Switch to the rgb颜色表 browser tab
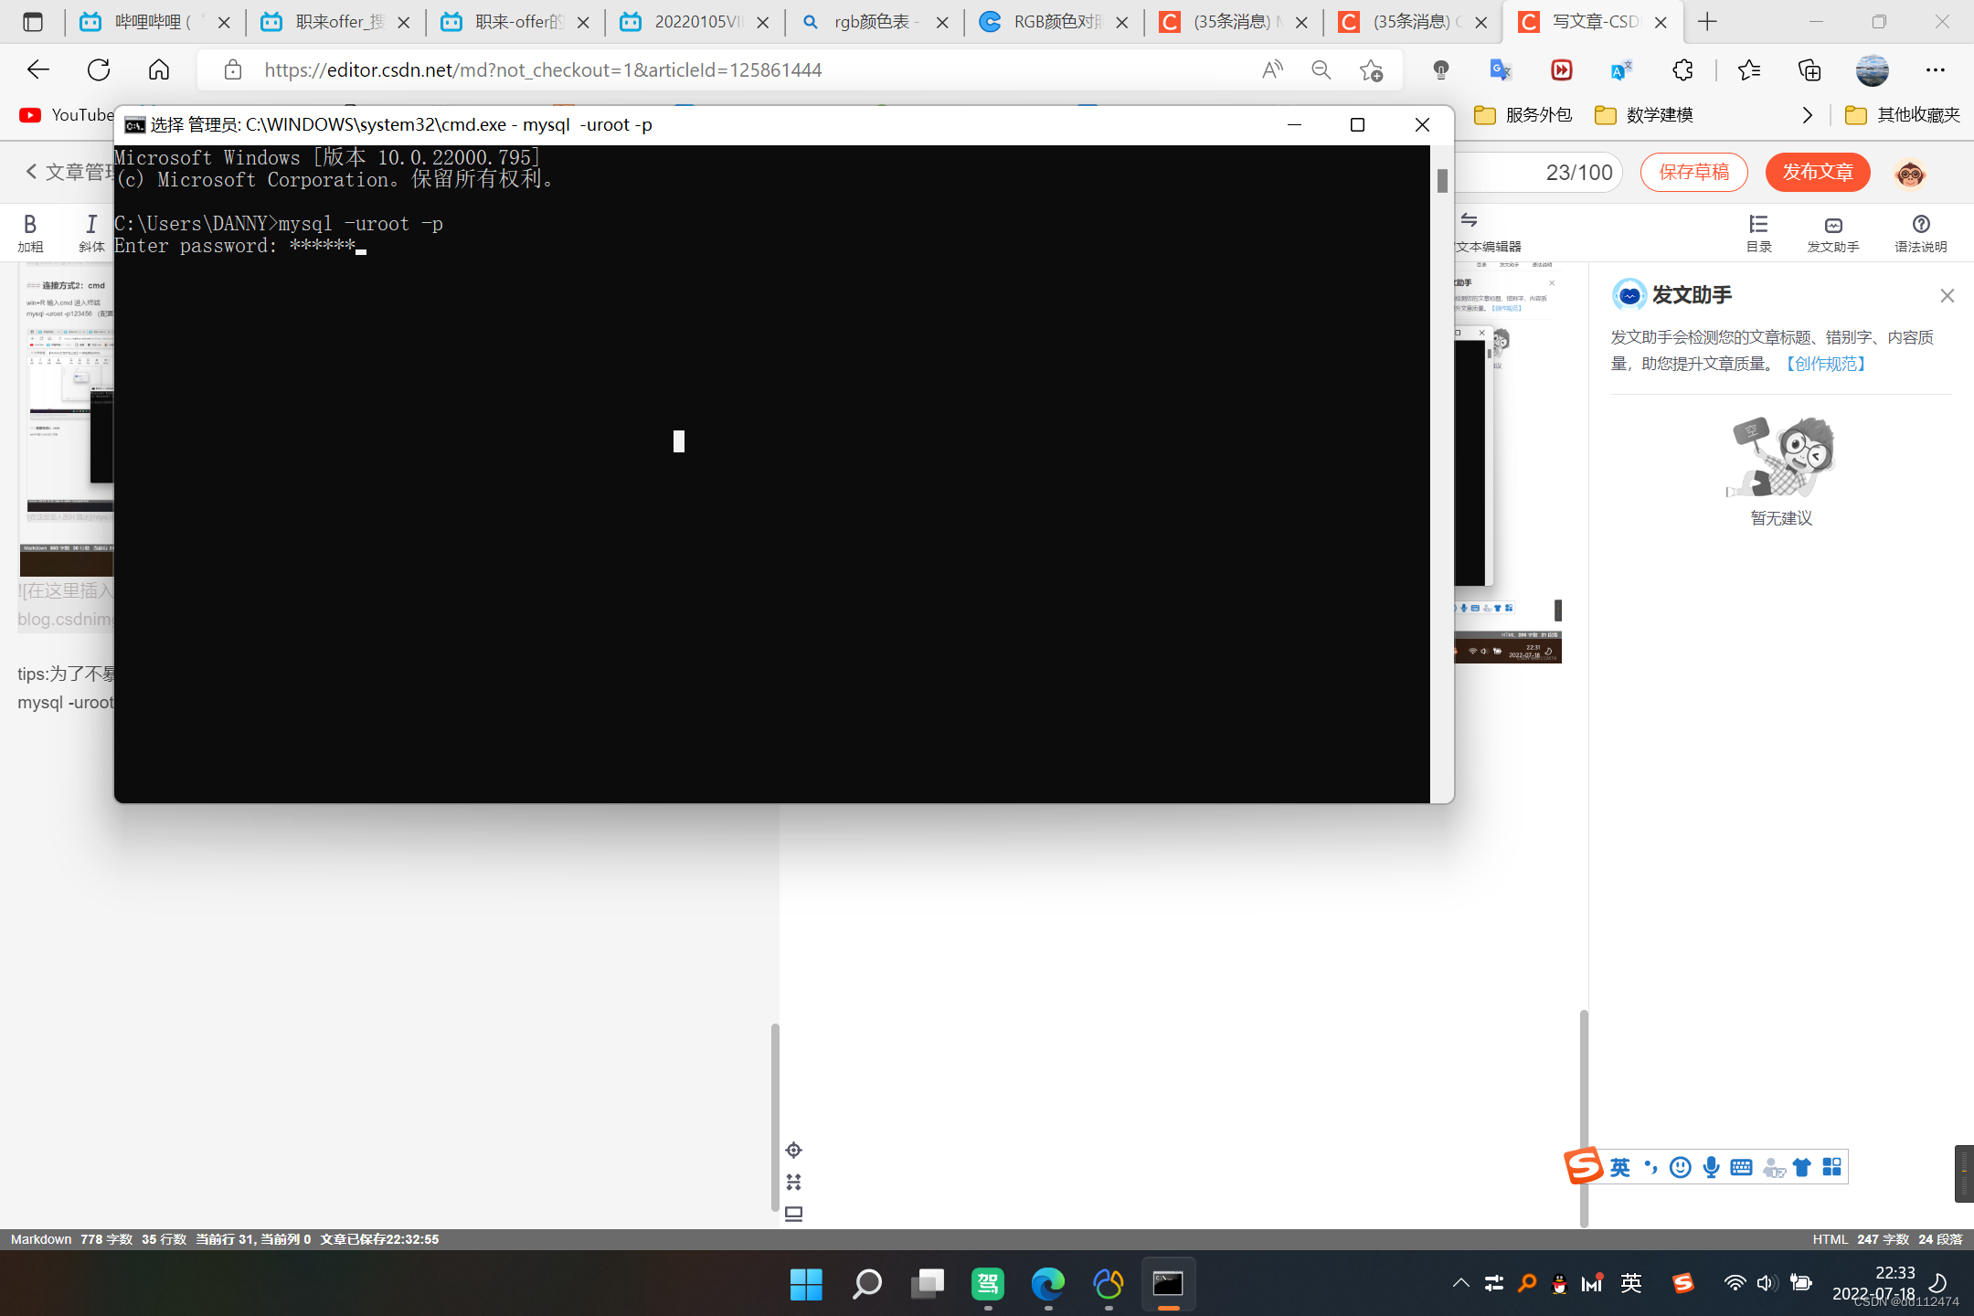The image size is (1974, 1316). click(868, 22)
